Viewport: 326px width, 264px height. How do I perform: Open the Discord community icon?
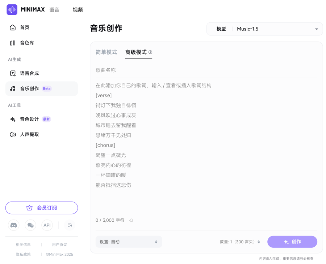pos(14,225)
